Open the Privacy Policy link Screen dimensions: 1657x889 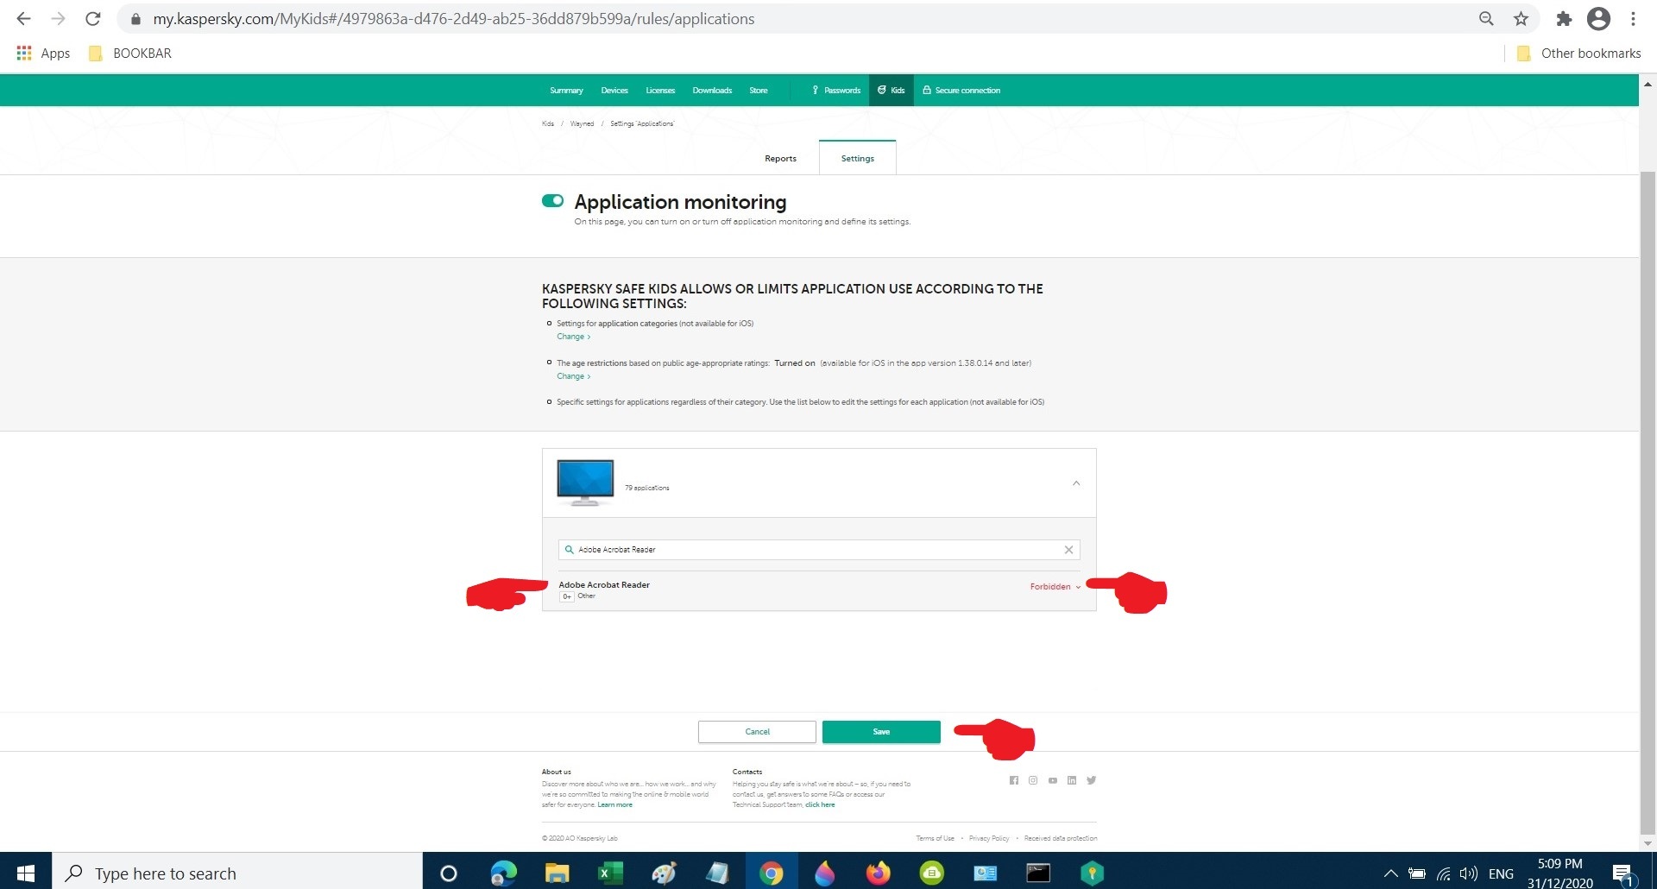coord(989,838)
